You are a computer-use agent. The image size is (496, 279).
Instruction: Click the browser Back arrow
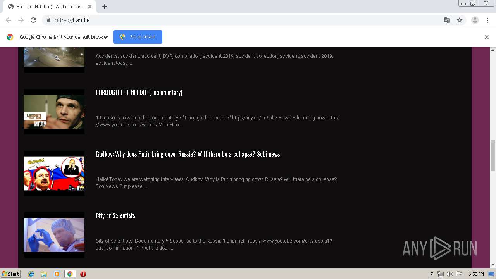(x=9, y=20)
